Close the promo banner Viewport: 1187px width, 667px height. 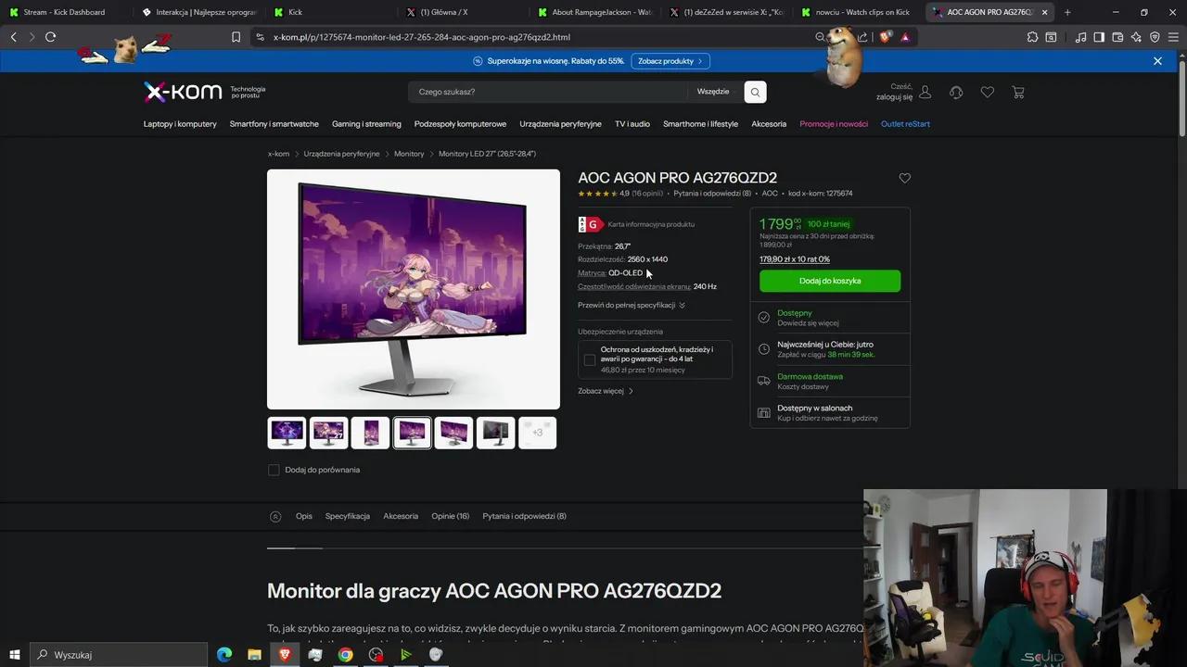(1157, 61)
